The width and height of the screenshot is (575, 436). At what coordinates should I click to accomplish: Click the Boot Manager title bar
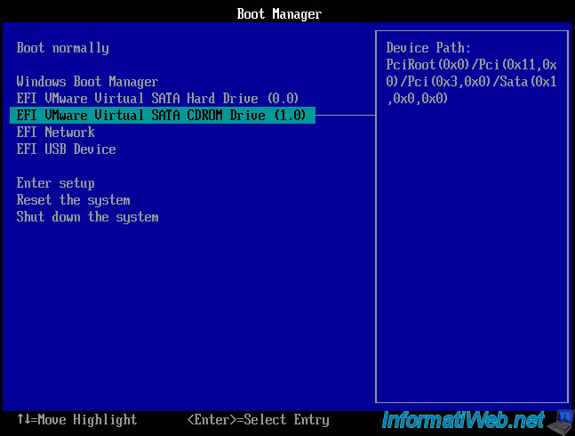tap(279, 13)
